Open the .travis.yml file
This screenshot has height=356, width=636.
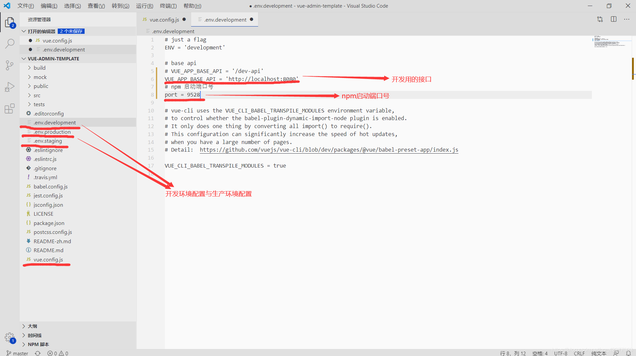[78, 177]
